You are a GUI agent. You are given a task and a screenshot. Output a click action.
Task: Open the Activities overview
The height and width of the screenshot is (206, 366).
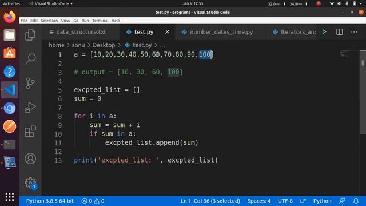(x=11, y=3)
